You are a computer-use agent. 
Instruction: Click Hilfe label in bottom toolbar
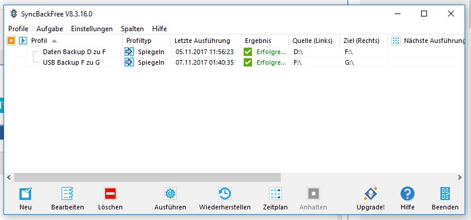coord(408,207)
